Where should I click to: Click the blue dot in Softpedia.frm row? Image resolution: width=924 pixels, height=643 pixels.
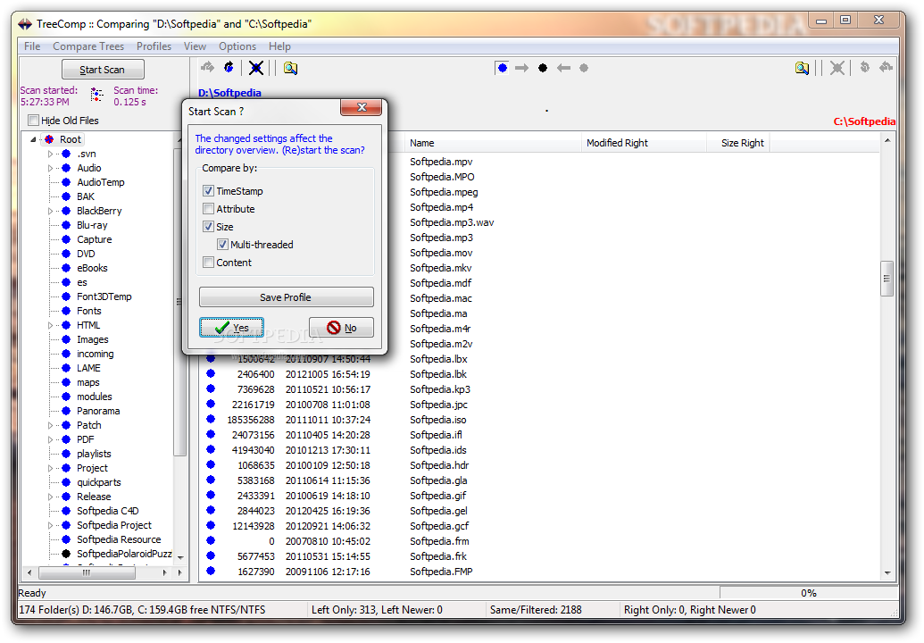pyautogui.click(x=211, y=540)
